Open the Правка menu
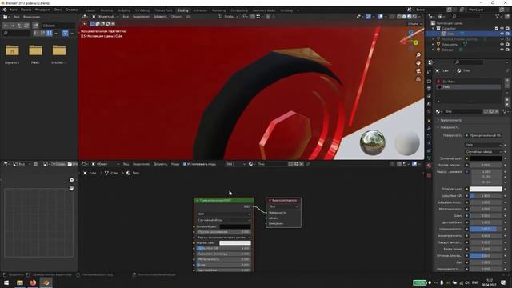The height and width of the screenshot is (288, 512). pos(26,10)
